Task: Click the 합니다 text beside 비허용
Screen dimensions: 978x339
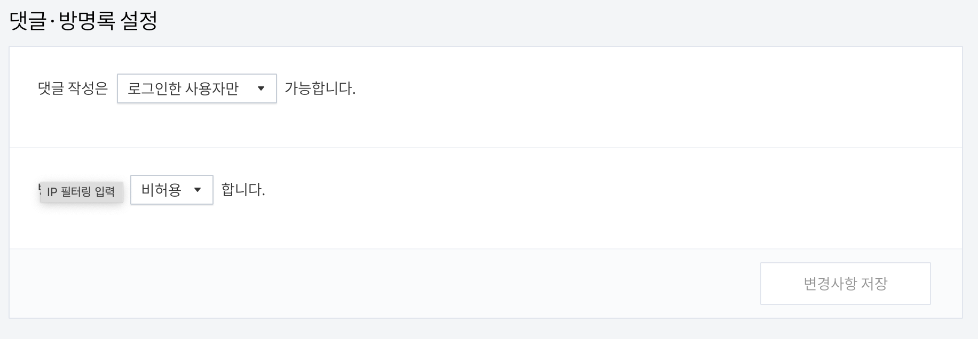Action: (x=243, y=190)
